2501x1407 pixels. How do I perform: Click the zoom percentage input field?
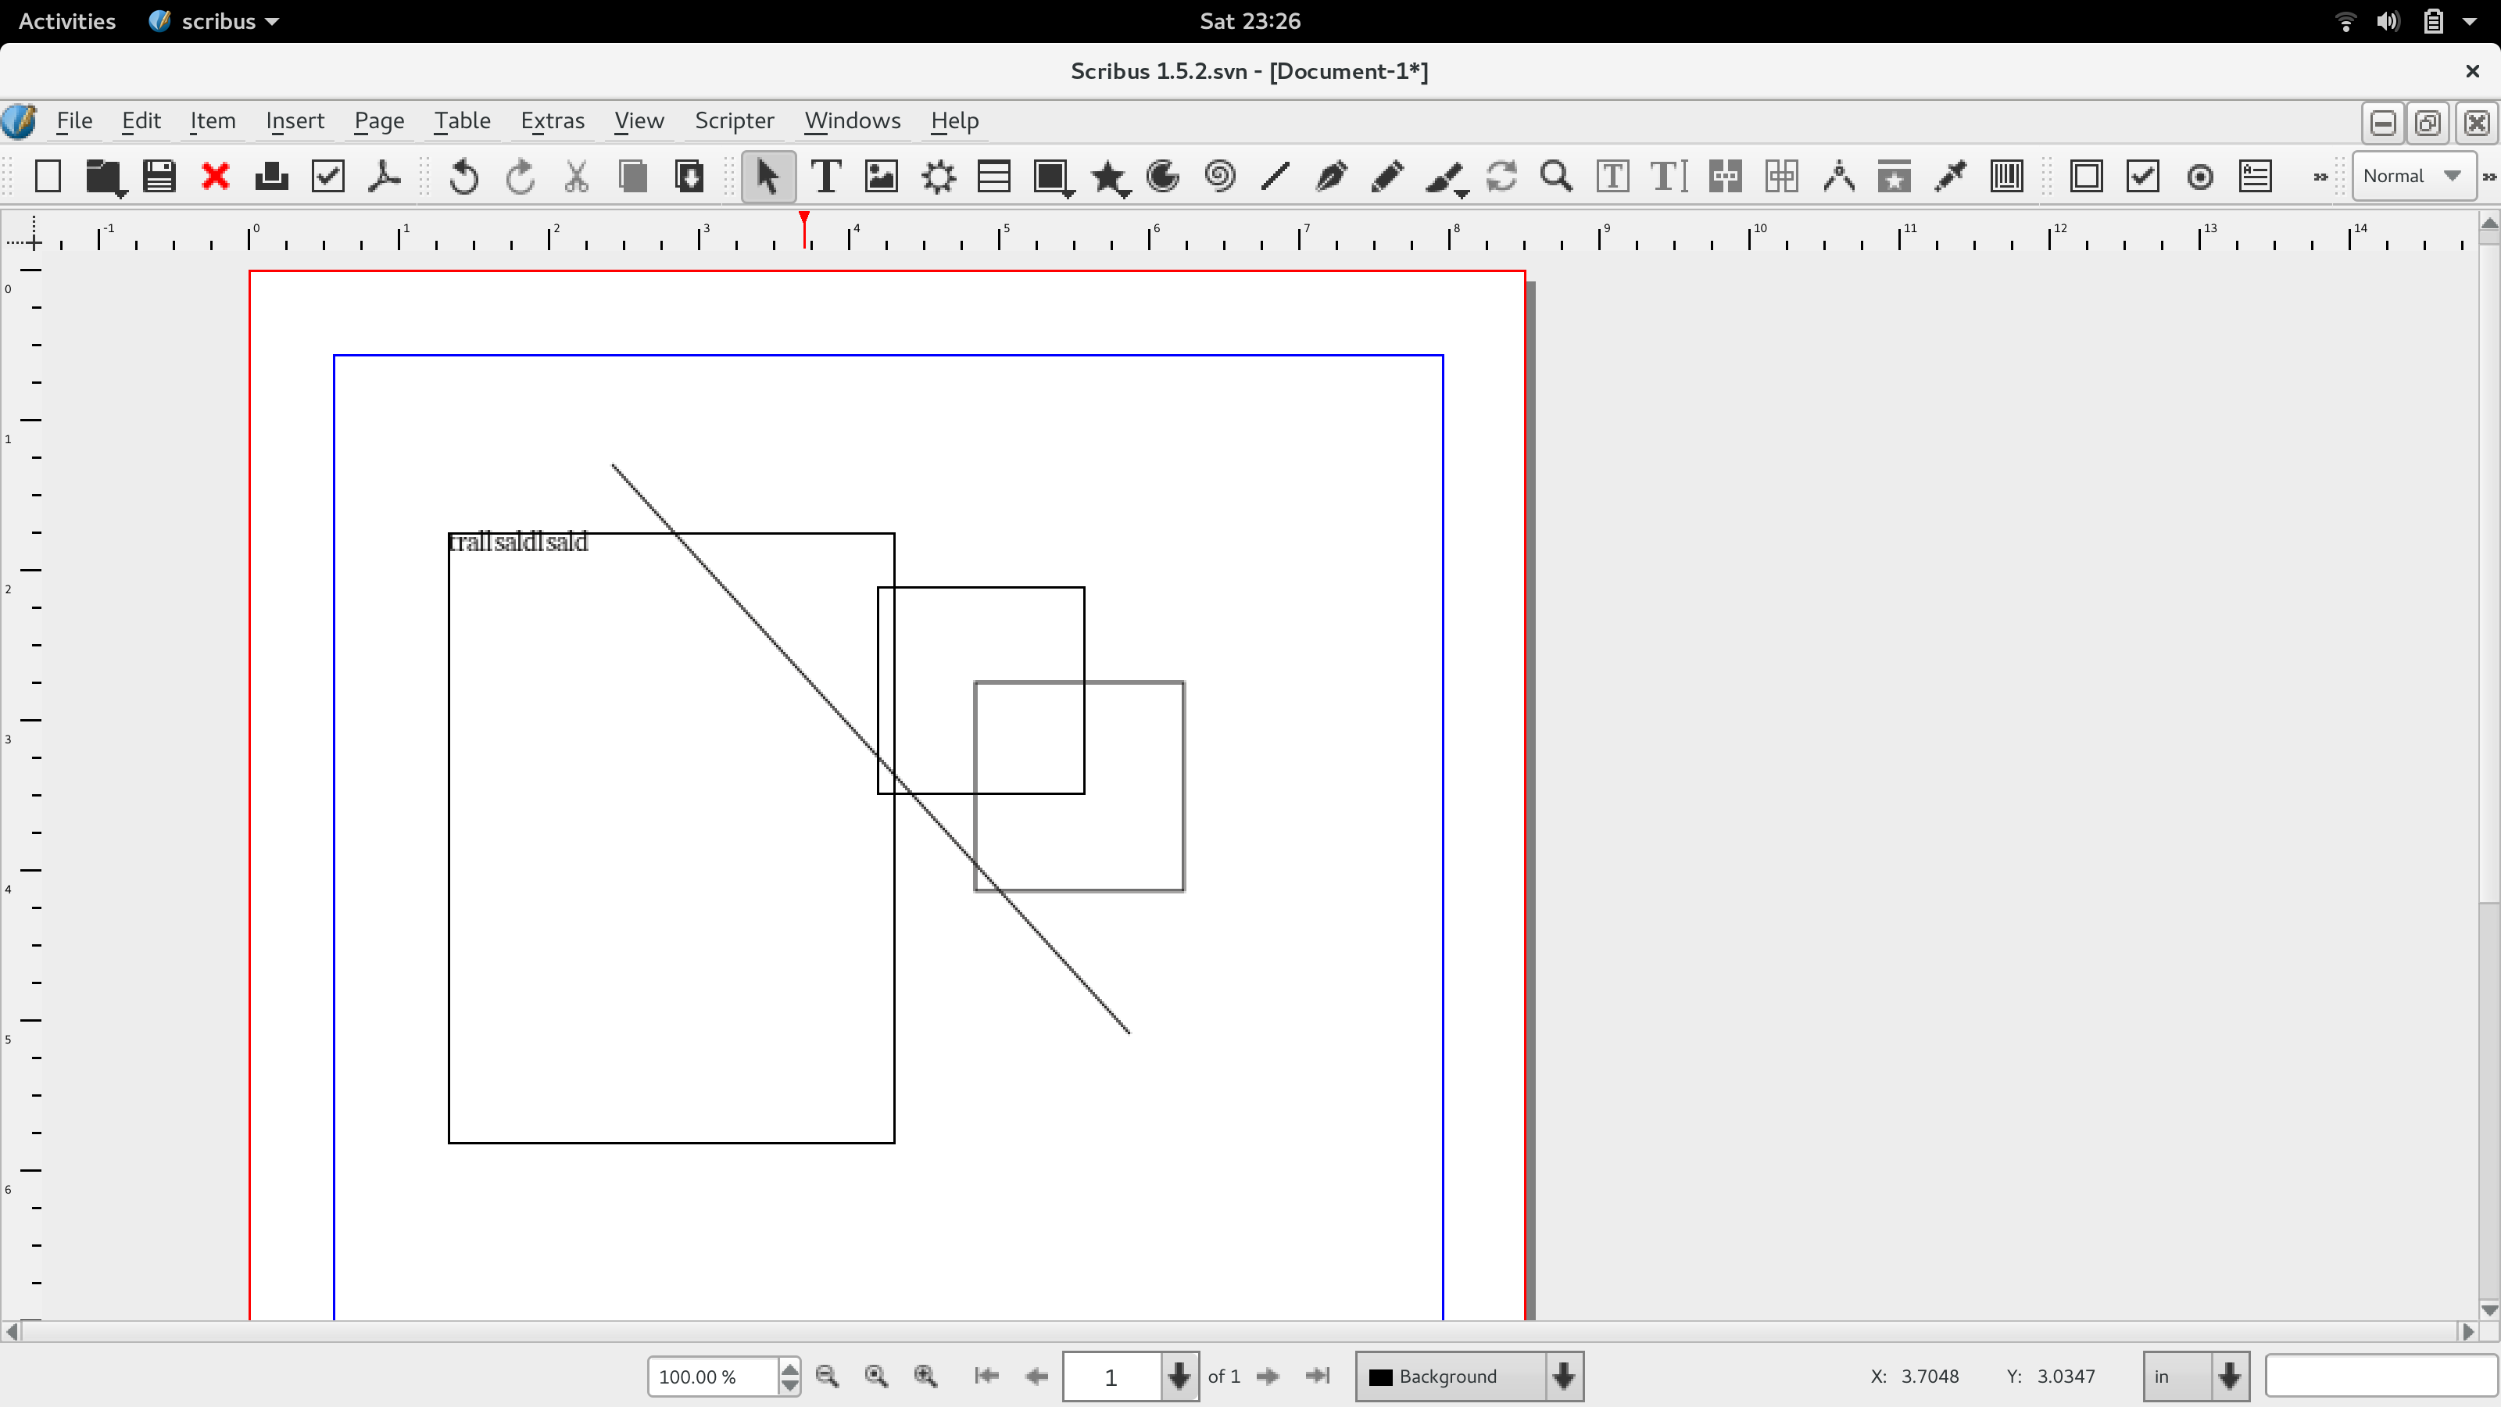point(712,1376)
